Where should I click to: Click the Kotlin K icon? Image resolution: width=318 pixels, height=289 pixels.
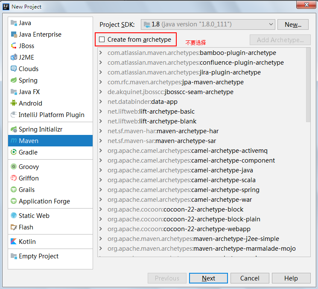point(14,241)
